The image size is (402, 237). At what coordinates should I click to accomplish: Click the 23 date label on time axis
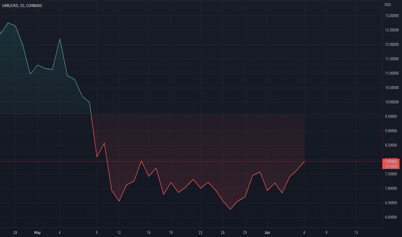[x=200, y=232]
